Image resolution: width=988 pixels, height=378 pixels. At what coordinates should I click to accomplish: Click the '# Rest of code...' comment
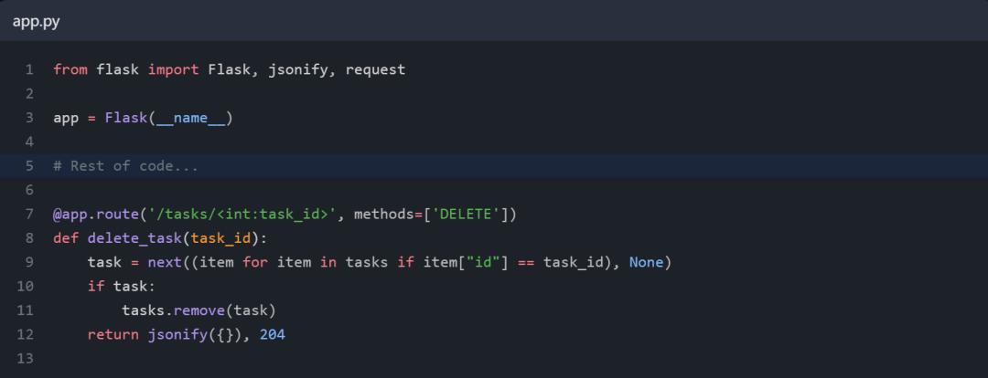click(x=125, y=166)
